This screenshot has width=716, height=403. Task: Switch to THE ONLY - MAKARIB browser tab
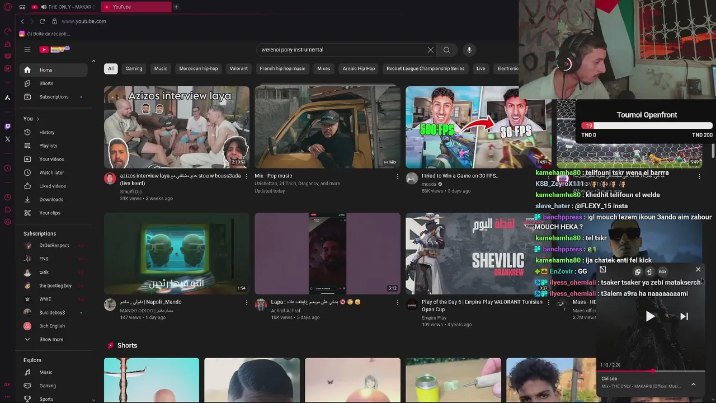pyautogui.click(x=64, y=7)
